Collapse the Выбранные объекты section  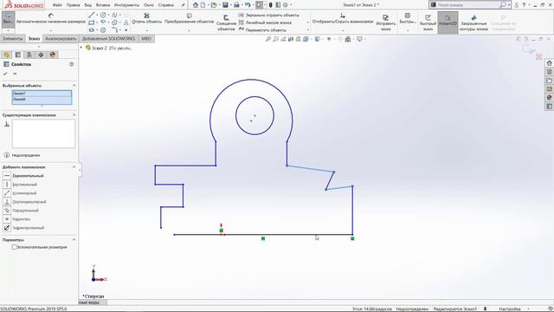coord(74,86)
